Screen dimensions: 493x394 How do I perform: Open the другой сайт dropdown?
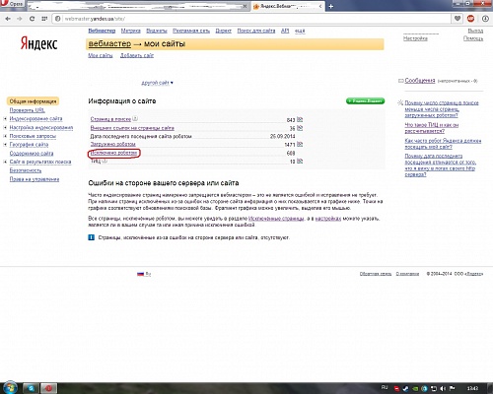tap(157, 83)
